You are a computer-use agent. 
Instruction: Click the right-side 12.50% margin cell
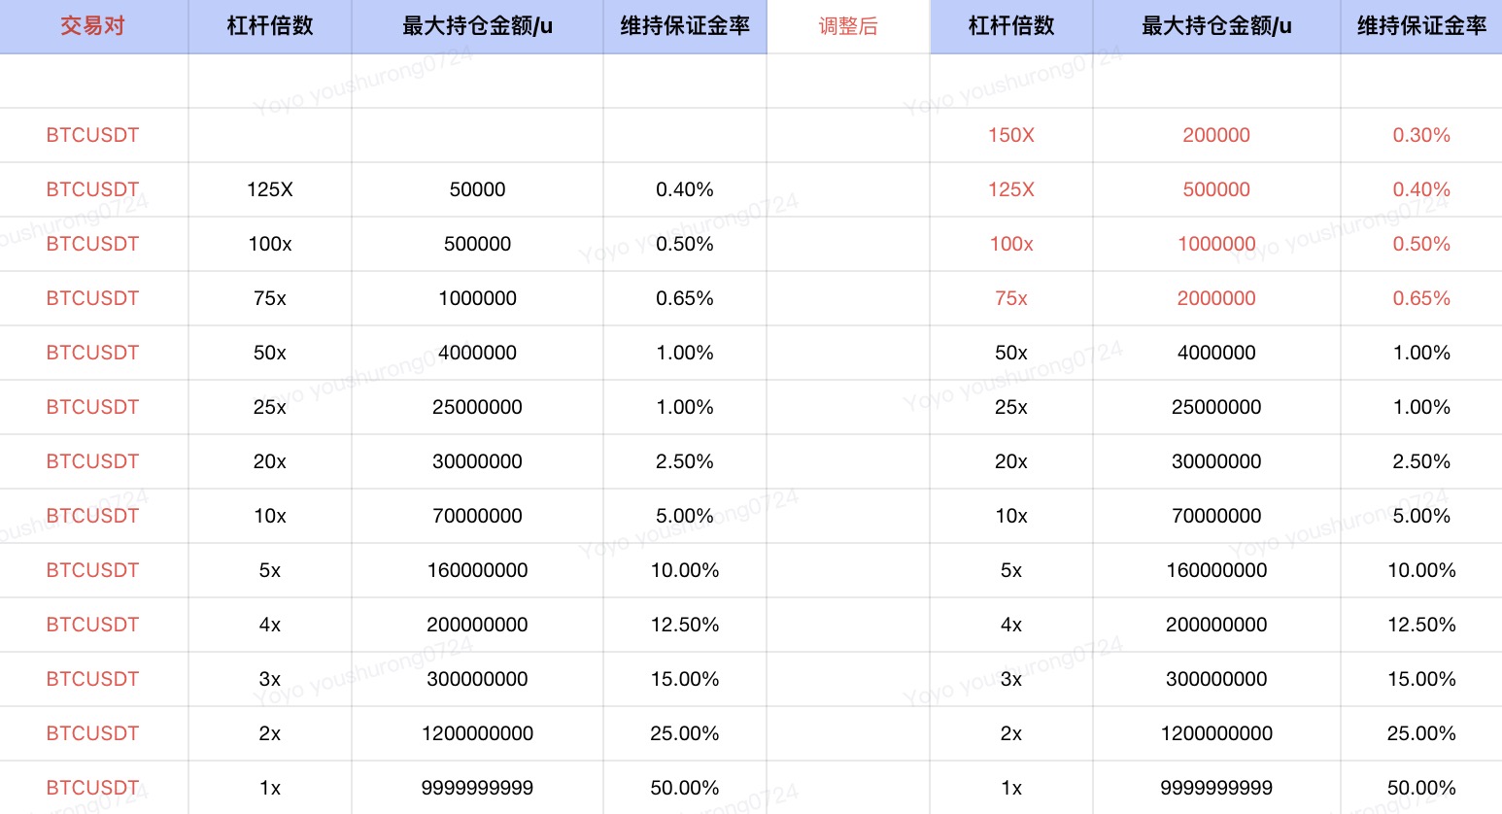click(x=1421, y=625)
